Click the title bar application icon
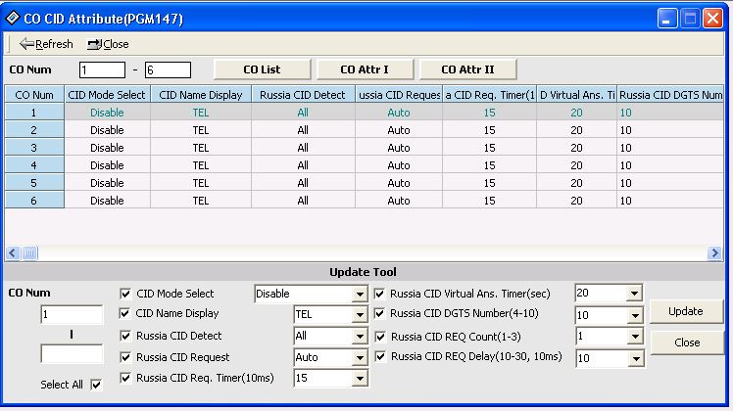The width and height of the screenshot is (733, 411). pyautogui.click(x=14, y=19)
